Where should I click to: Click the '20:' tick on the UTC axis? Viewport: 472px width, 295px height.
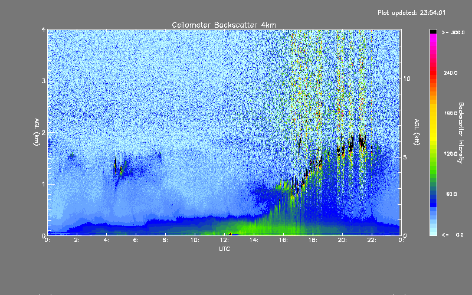click(342, 240)
